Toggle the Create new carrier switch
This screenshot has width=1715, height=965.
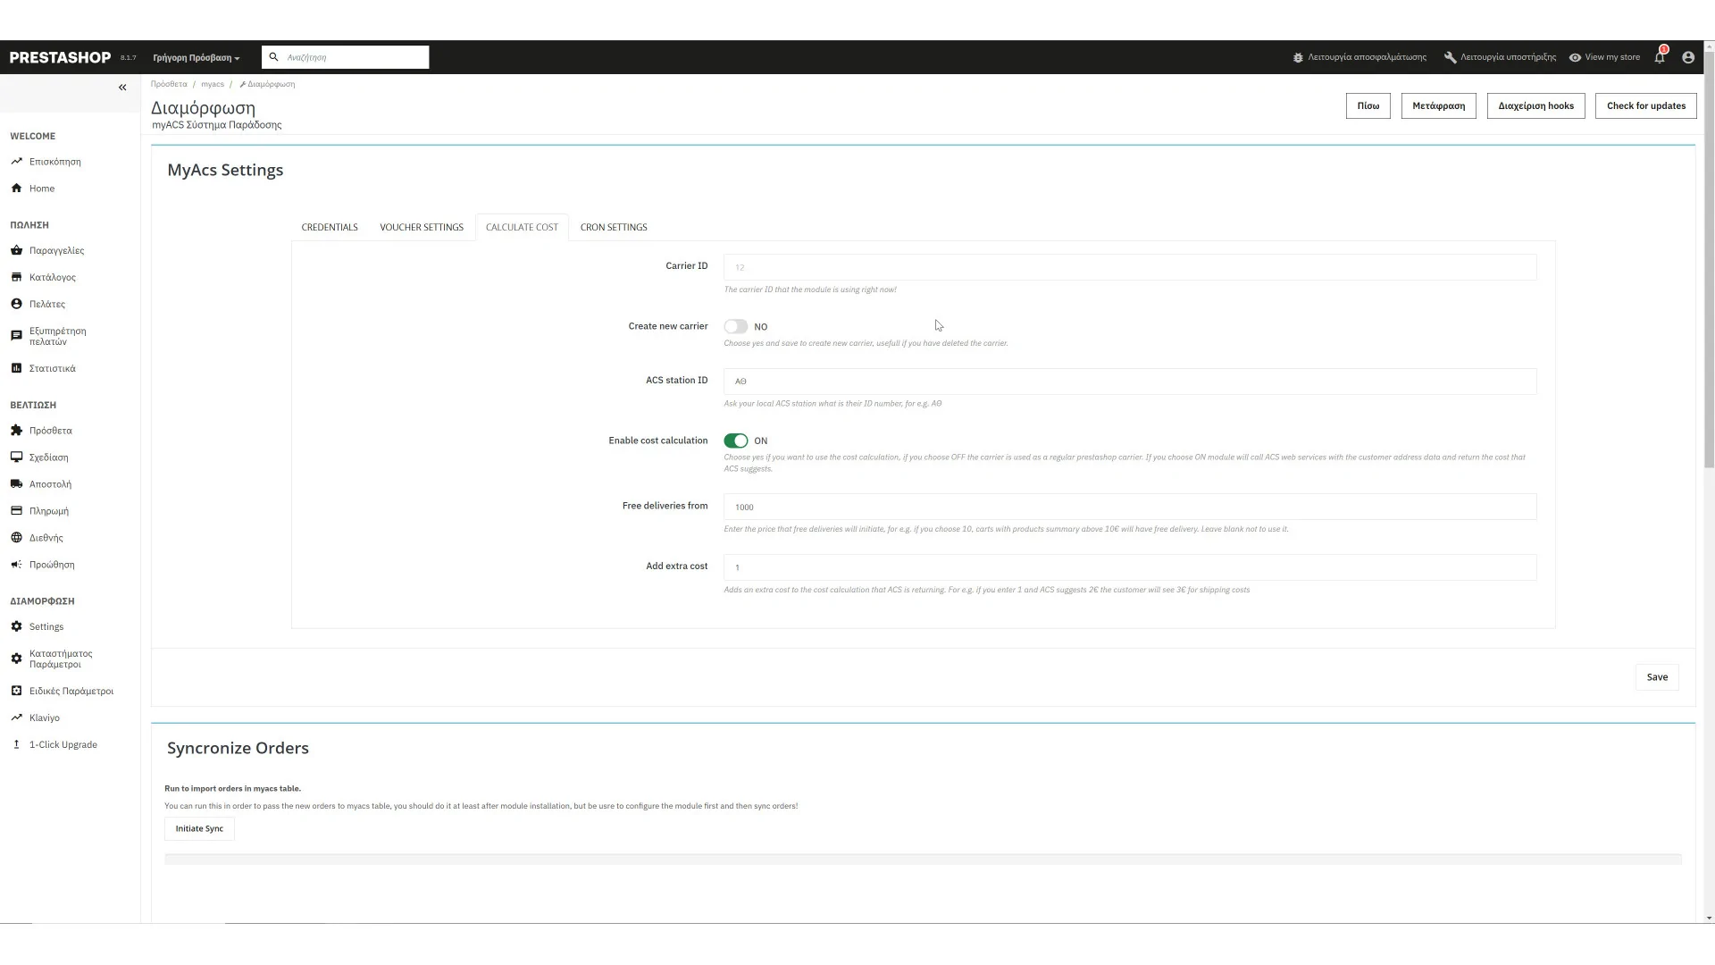(x=735, y=327)
